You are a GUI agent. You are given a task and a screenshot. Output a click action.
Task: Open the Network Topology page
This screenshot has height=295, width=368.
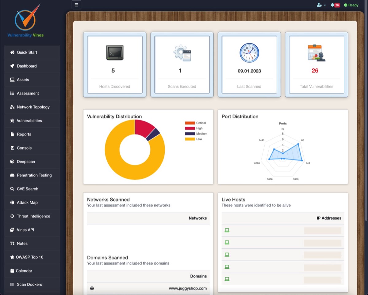pos(33,107)
